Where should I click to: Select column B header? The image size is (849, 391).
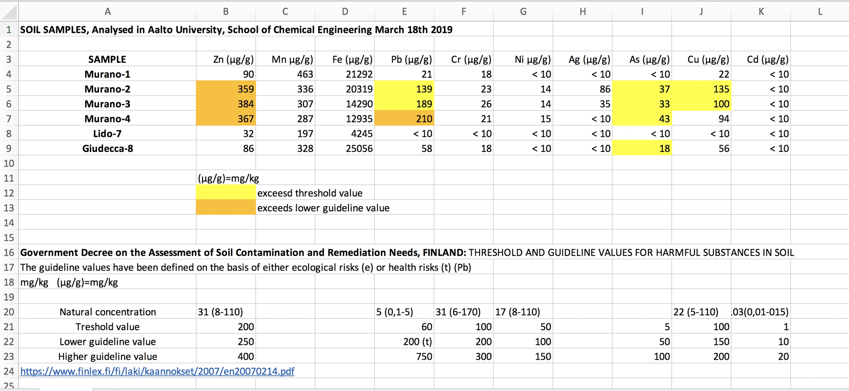click(x=226, y=11)
